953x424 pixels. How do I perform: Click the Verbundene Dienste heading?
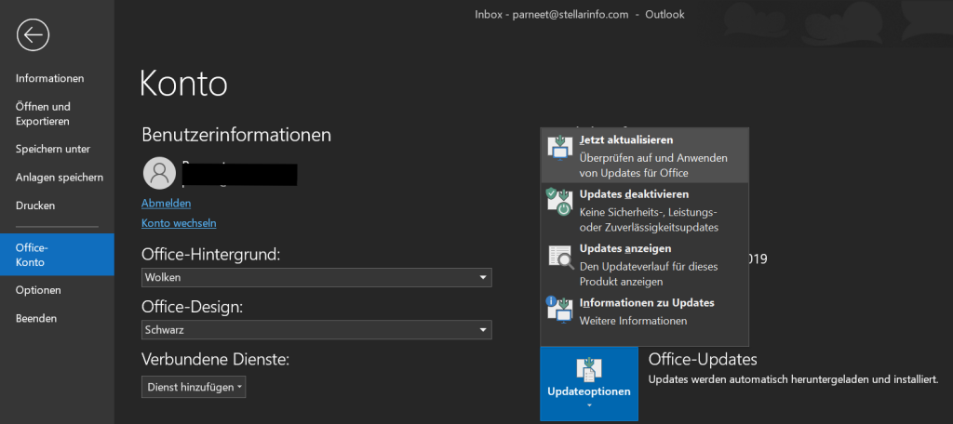pos(215,360)
